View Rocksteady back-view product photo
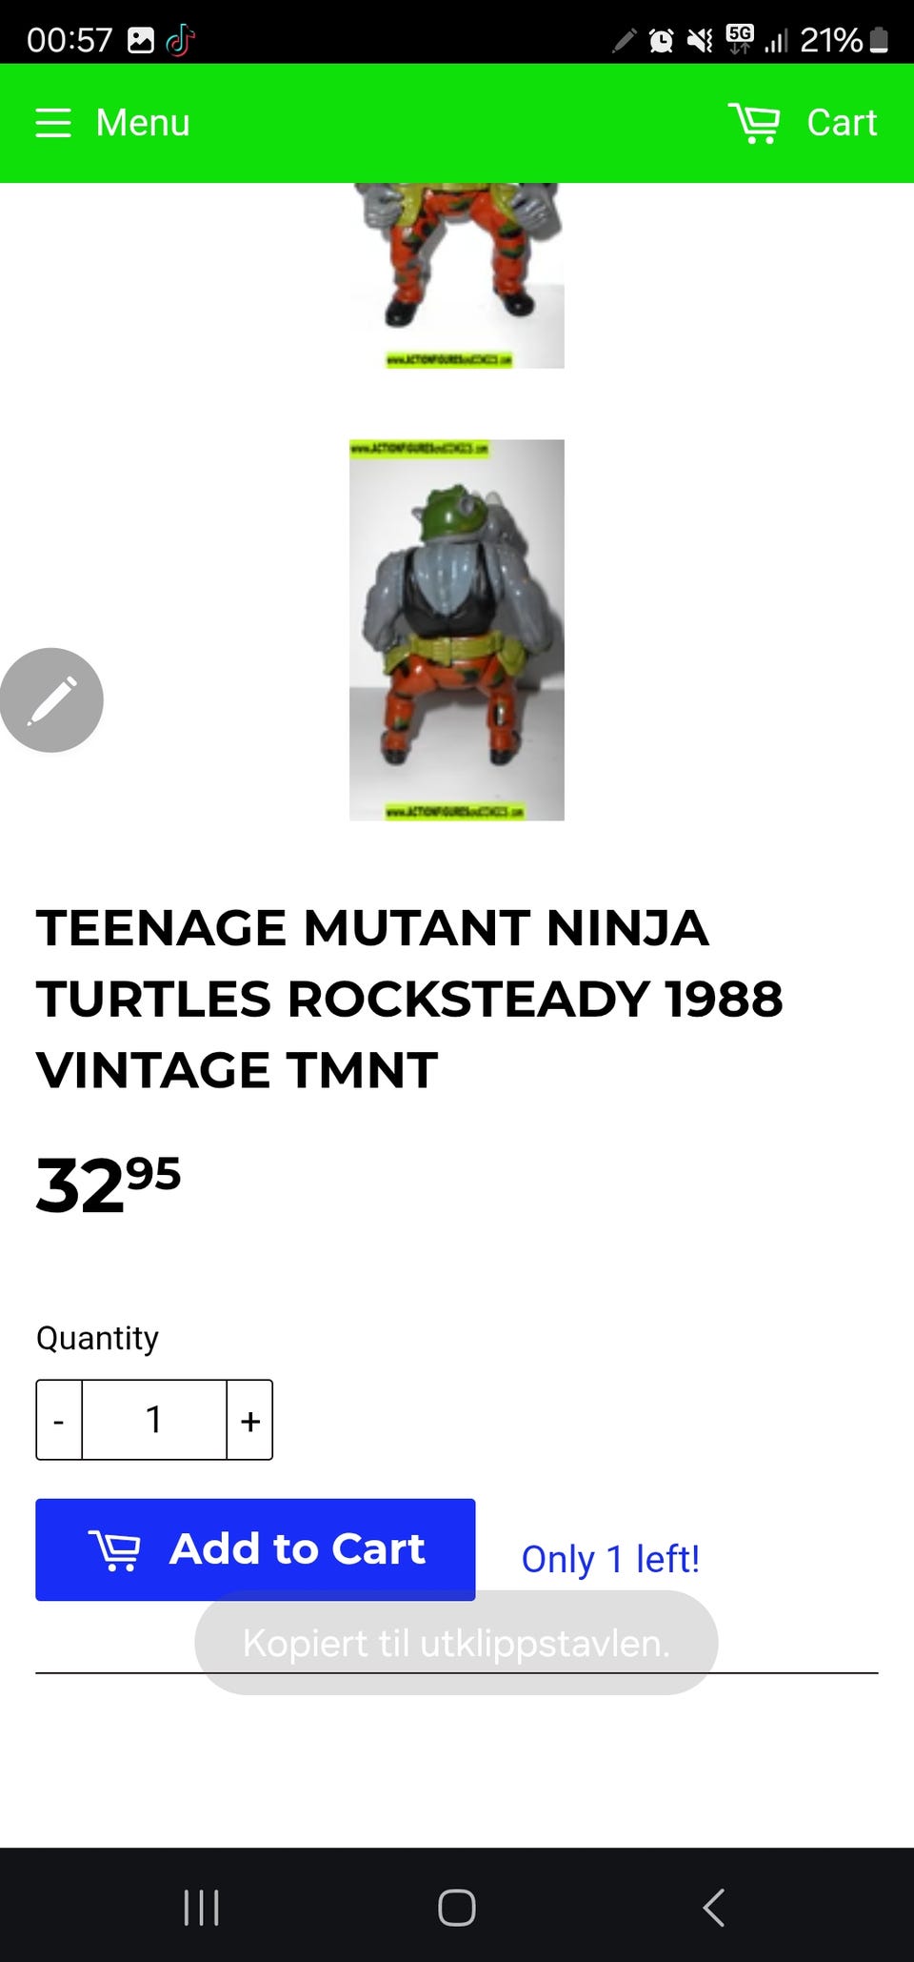The image size is (914, 1962). pos(457,630)
